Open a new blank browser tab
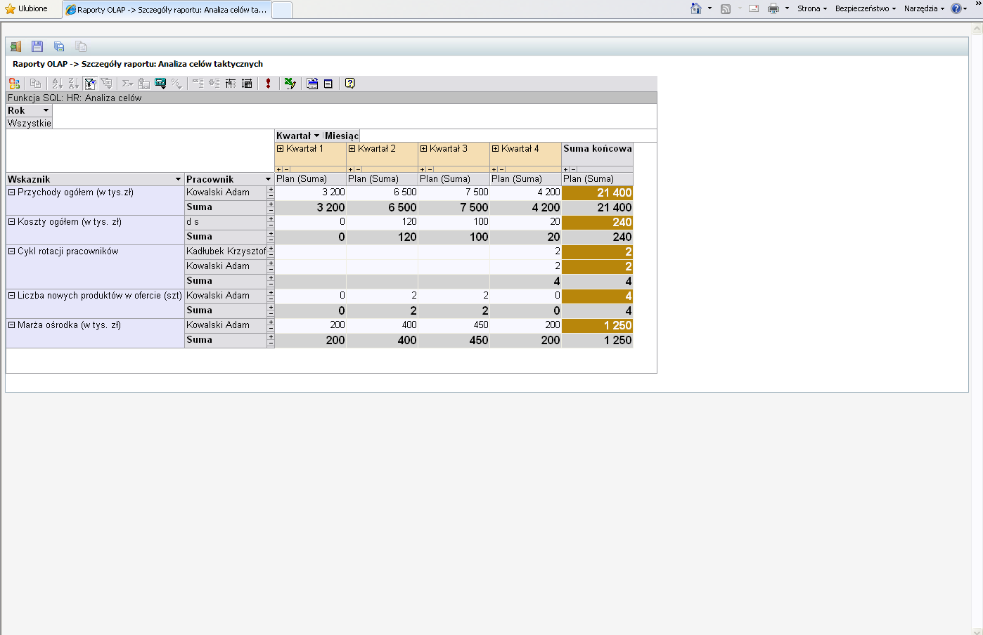983x635 pixels. 281,10
